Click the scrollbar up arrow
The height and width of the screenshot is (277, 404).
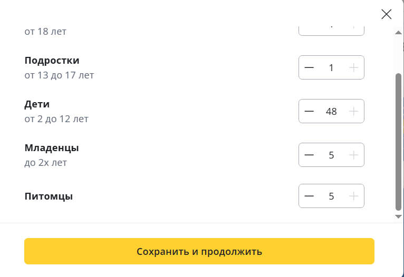(399, 32)
